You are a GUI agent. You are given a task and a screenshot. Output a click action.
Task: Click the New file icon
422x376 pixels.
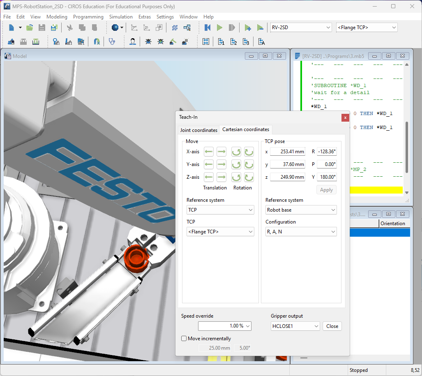[x=12, y=28]
